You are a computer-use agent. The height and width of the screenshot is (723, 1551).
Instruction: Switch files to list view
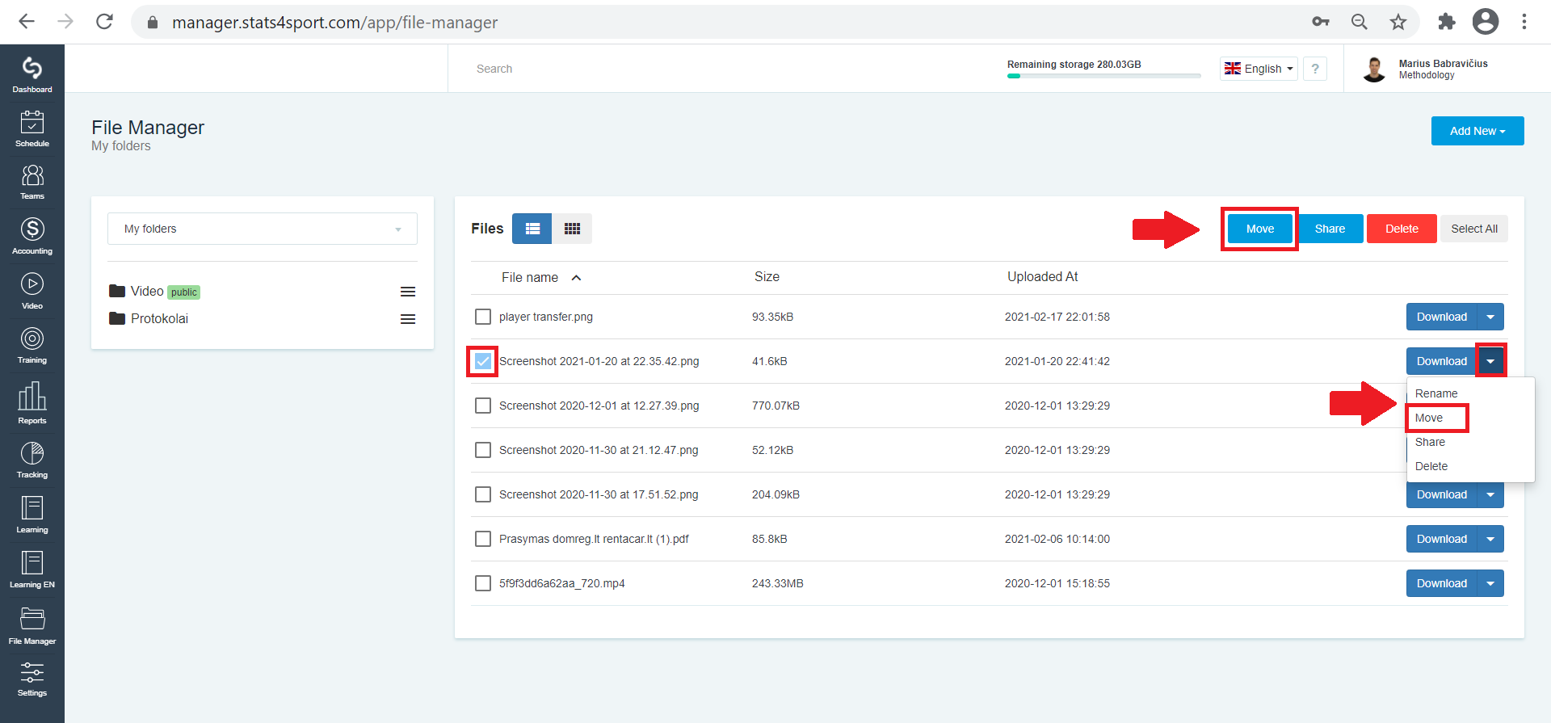click(x=532, y=229)
